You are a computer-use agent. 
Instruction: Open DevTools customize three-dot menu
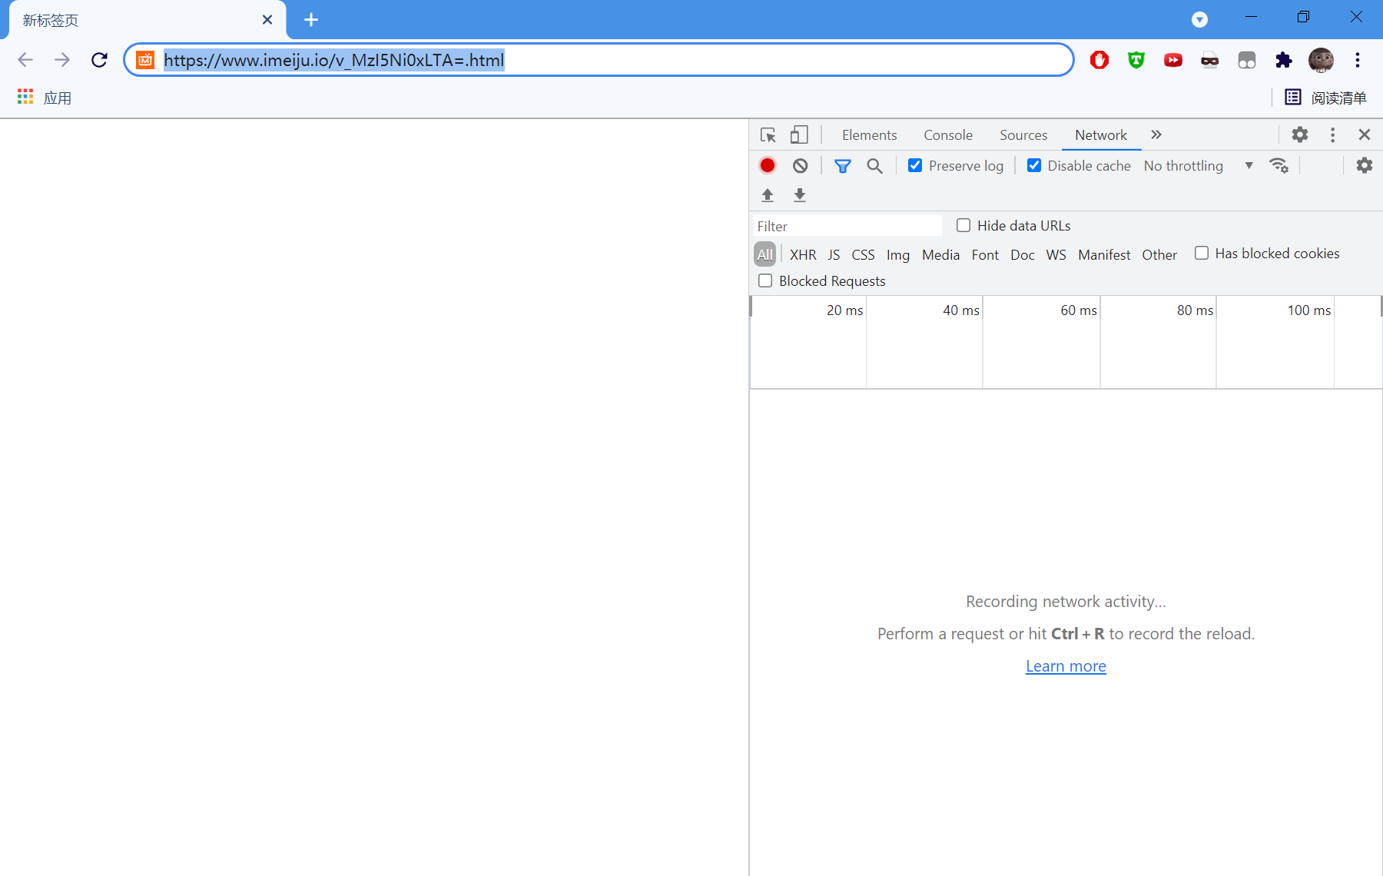click(1333, 134)
